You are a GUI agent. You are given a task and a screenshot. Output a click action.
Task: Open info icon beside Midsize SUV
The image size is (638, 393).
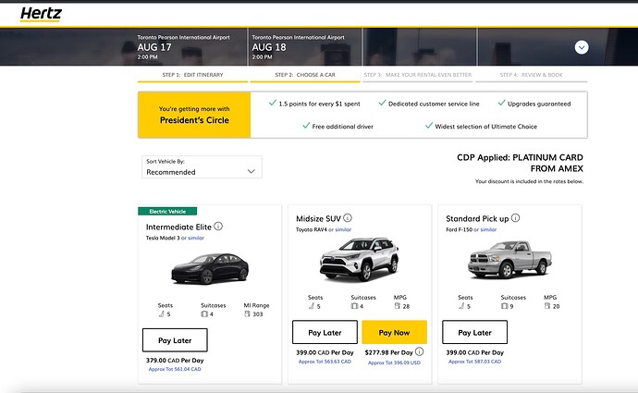[x=348, y=218]
